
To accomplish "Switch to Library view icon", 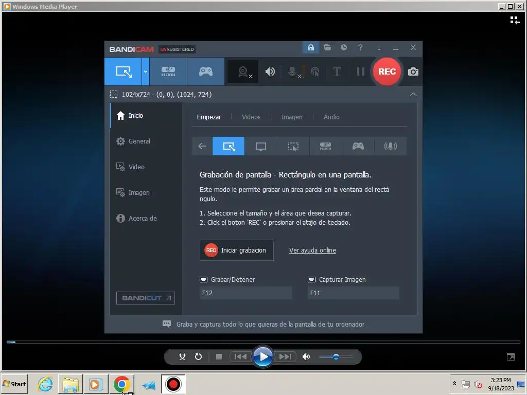I will tap(515, 21).
